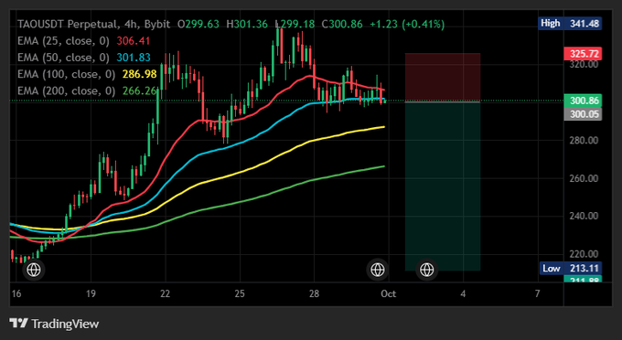Click the 25 date label on time axis
Screen dimensions: 622x340
click(x=240, y=293)
